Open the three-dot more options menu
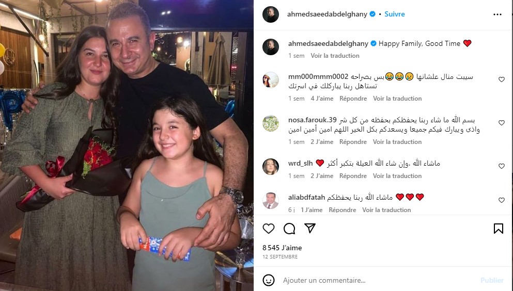The image size is (513, 291). point(498,14)
